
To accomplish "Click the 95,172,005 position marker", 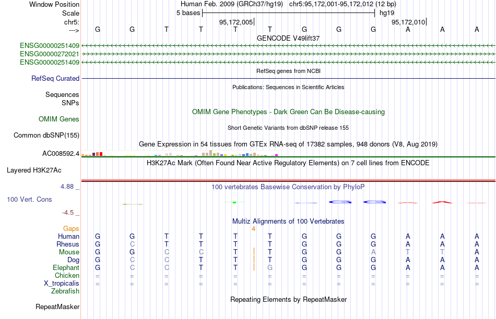I will (x=236, y=22).
